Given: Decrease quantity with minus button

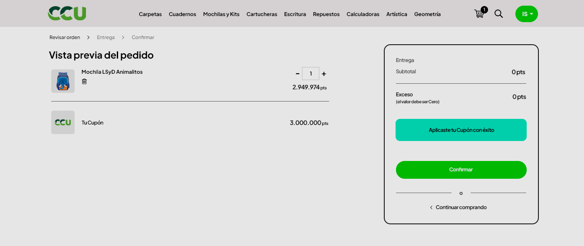Looking at the screenshot, I should [297, 74].
